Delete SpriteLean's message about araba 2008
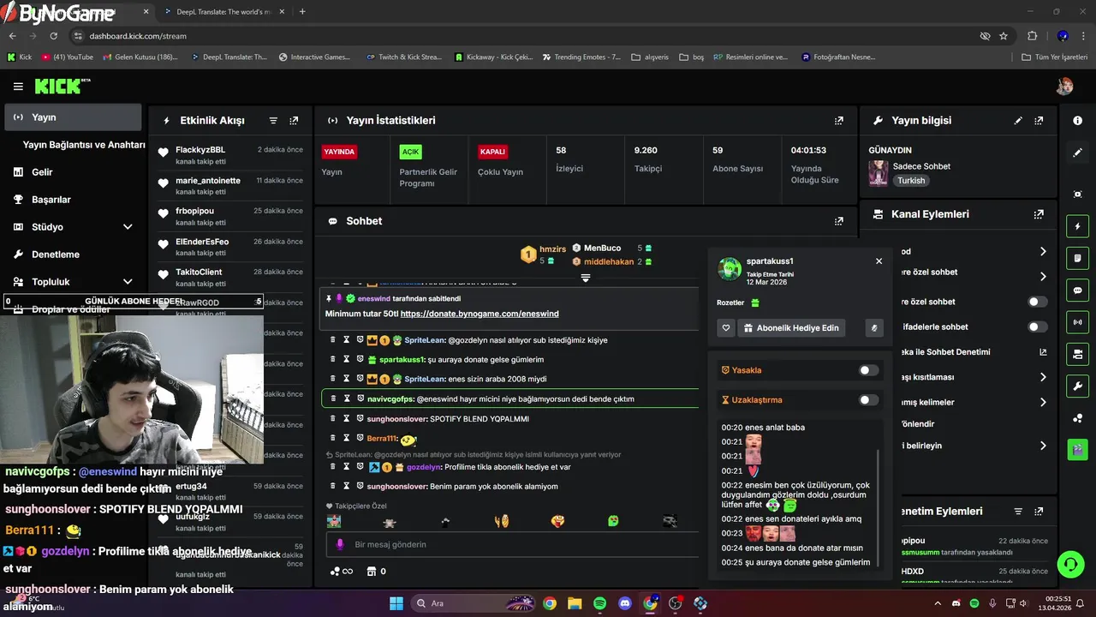This screenshot has width=1096, height=617. point(333,379)
